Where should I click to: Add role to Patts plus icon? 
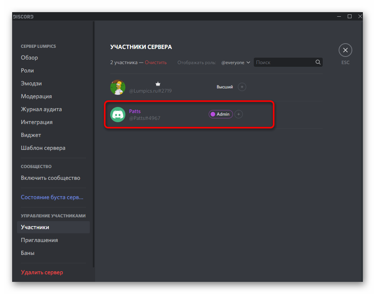tap(238, 114)
